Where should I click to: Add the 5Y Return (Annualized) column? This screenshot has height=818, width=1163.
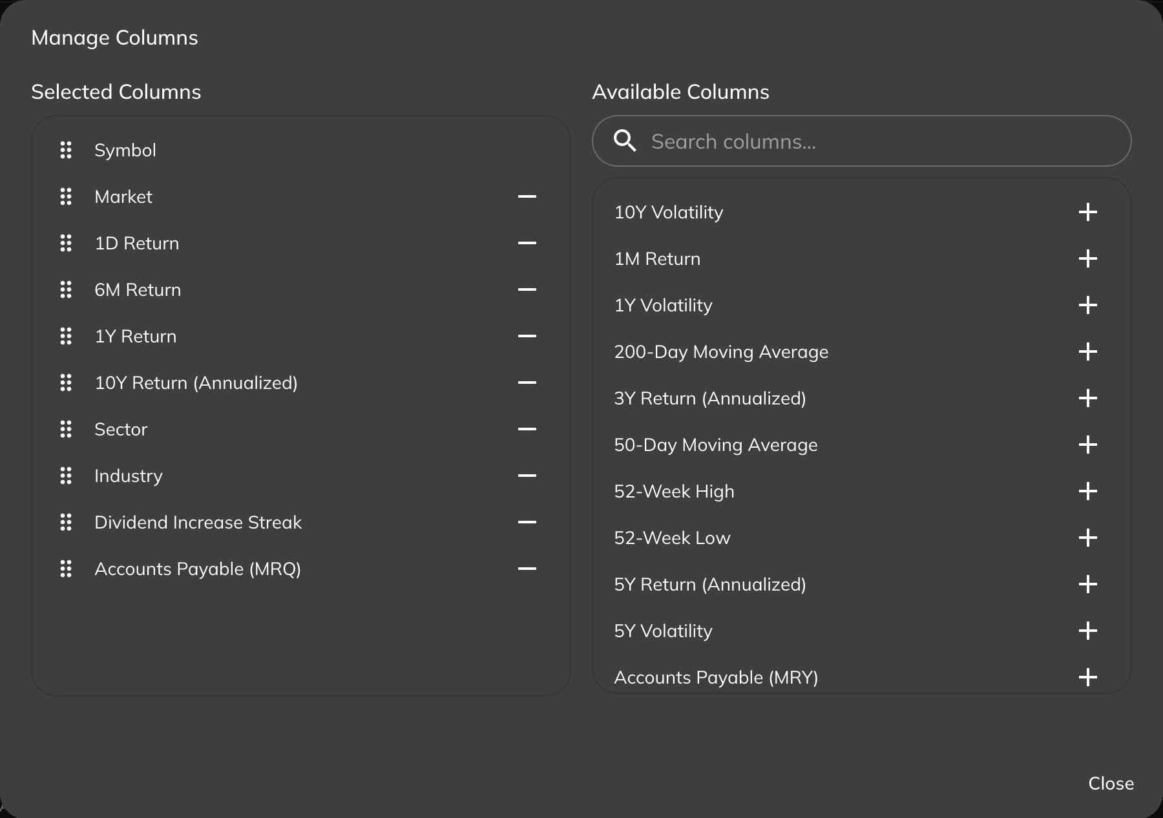coord(1088,584)
